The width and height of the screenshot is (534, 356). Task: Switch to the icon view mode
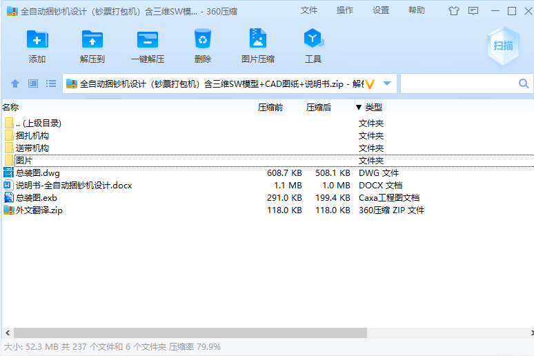click(33, 83)
